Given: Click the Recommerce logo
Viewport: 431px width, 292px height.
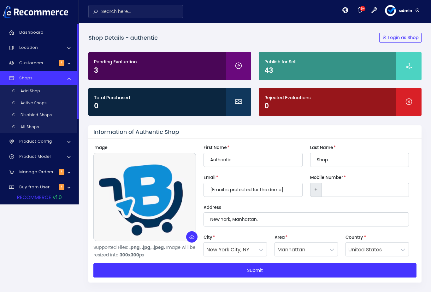Looking at the screenshot, I should (36, 12).
